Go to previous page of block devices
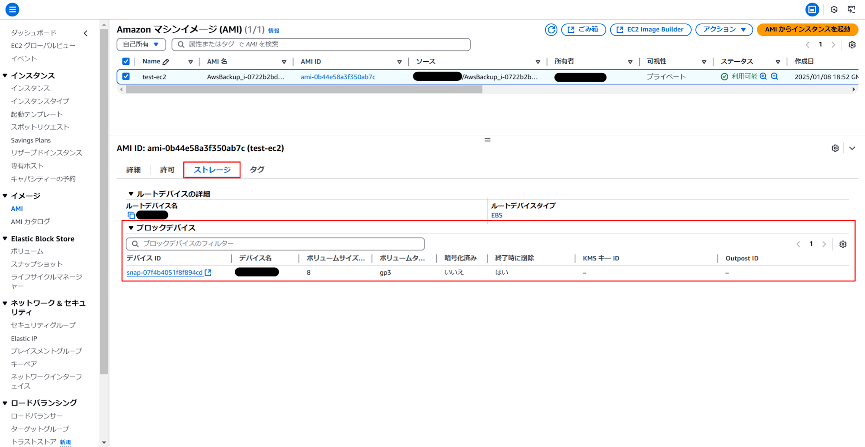This screenshot has width=865, height=447. pos(798,244)
